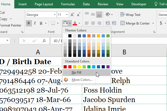Open Developer ribbon tab

pos(139,4)
